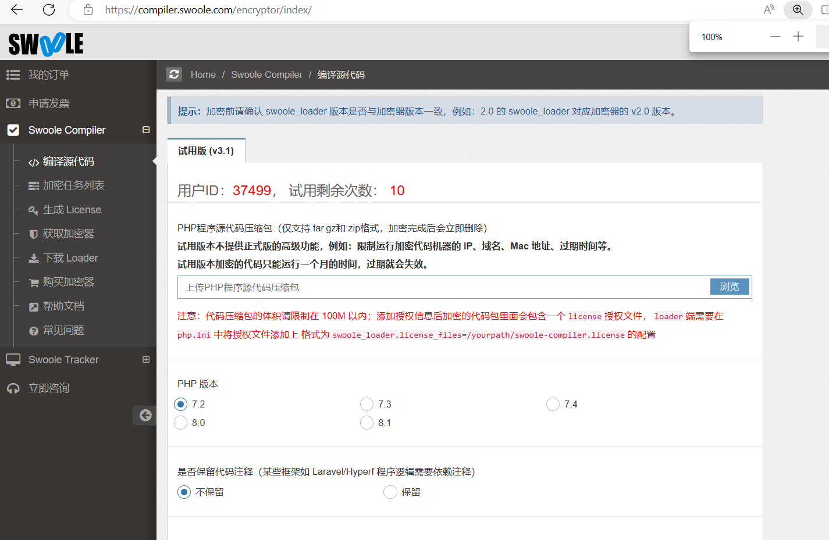This screenshot has width=829, height=540.
Task: Click the monitor icon beside Swoole Tracker
Action: pos(13,360)
